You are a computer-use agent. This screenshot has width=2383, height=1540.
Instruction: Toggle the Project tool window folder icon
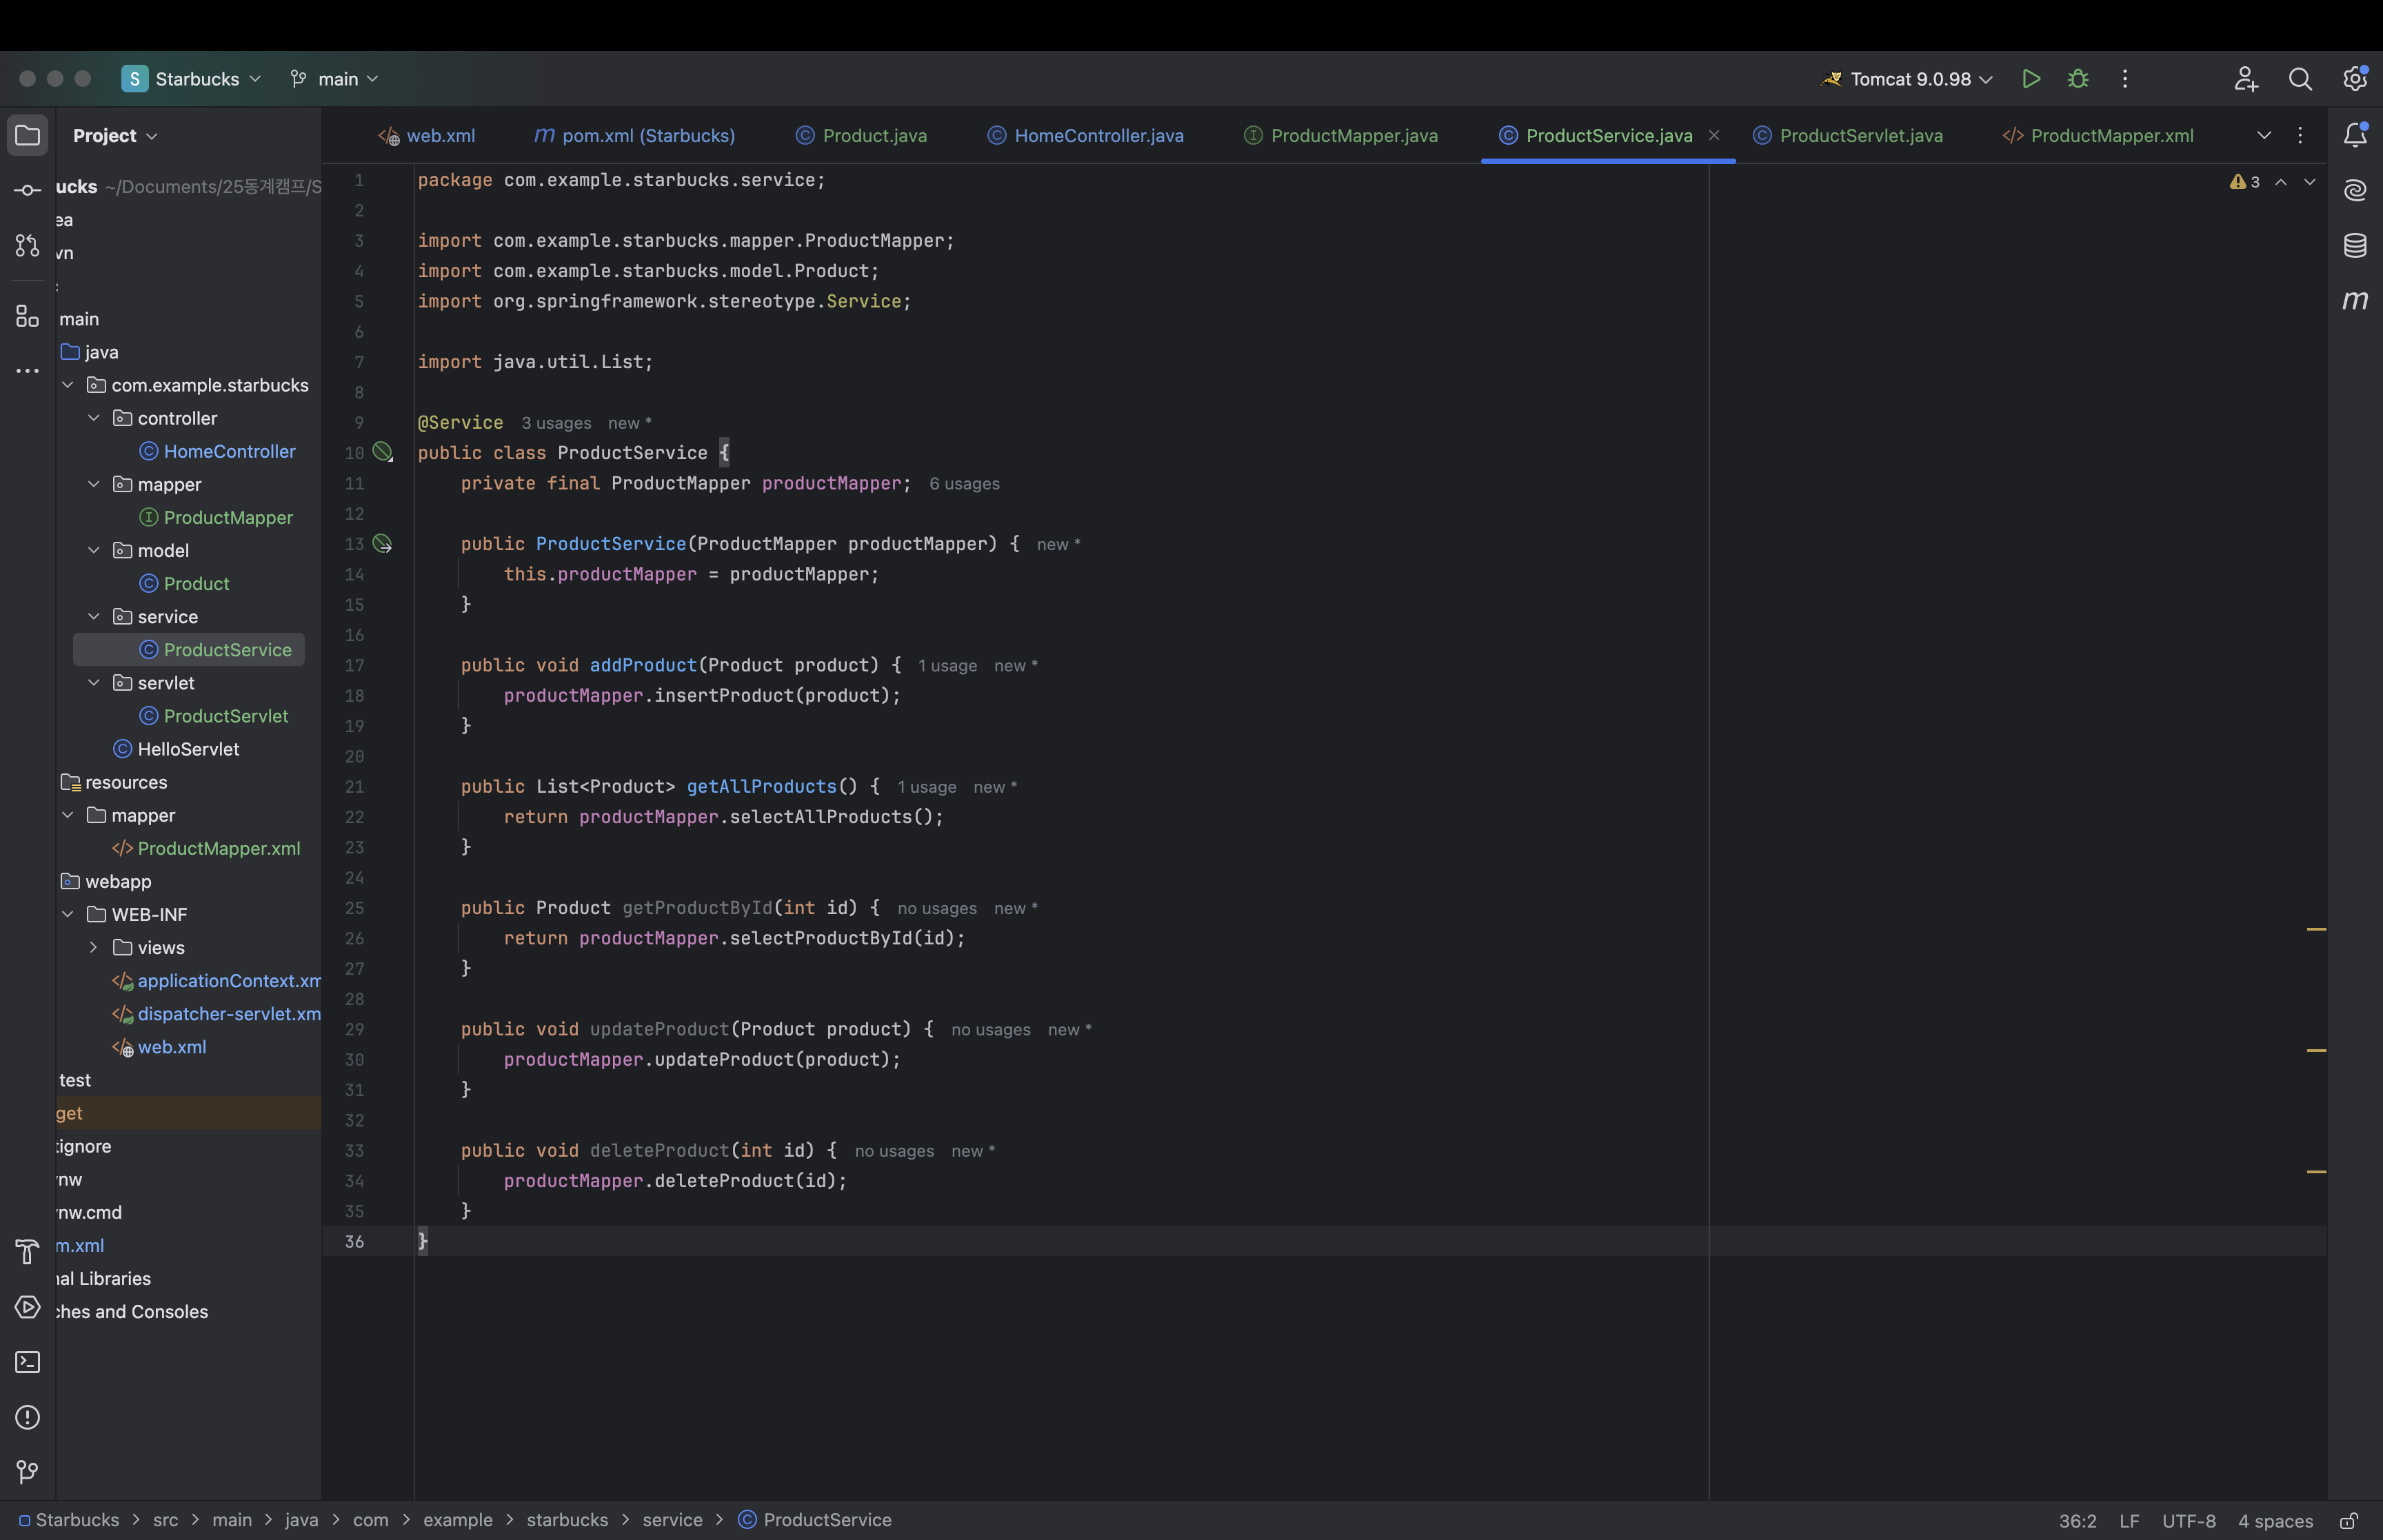click(28, 135)
